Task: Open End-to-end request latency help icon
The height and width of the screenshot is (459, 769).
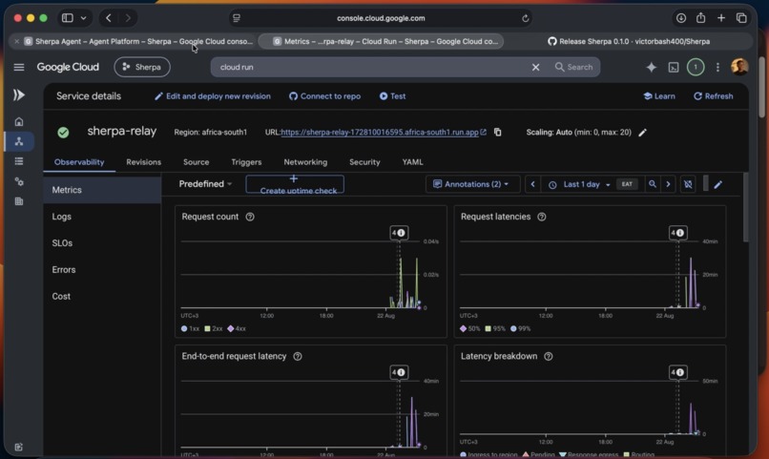Action: point(298,357)
